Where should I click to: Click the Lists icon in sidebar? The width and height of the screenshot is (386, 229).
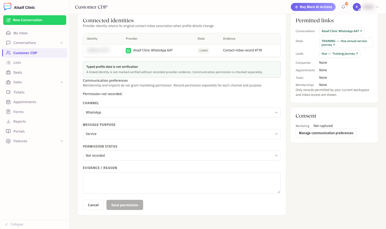8,63
